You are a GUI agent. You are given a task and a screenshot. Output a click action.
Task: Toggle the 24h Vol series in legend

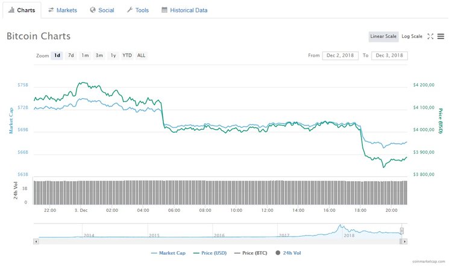click(288, 253)
